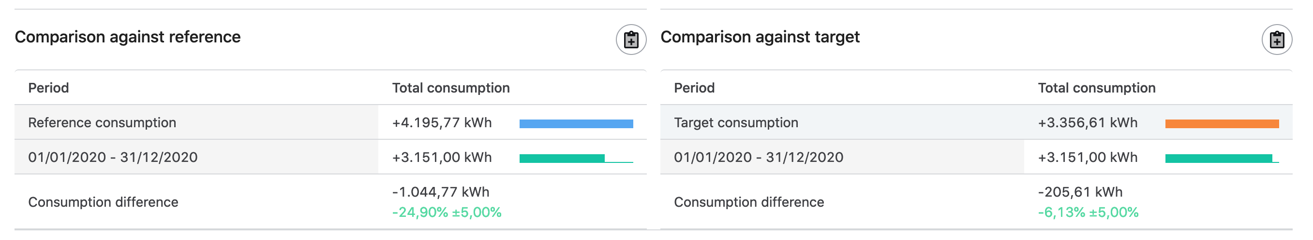Click green 2020 bar in reference table
The width and height of the screenshot is (1313, 240).
pos(562,158)
